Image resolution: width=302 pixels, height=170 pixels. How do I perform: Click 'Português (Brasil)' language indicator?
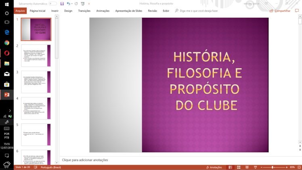pos(50,167)
